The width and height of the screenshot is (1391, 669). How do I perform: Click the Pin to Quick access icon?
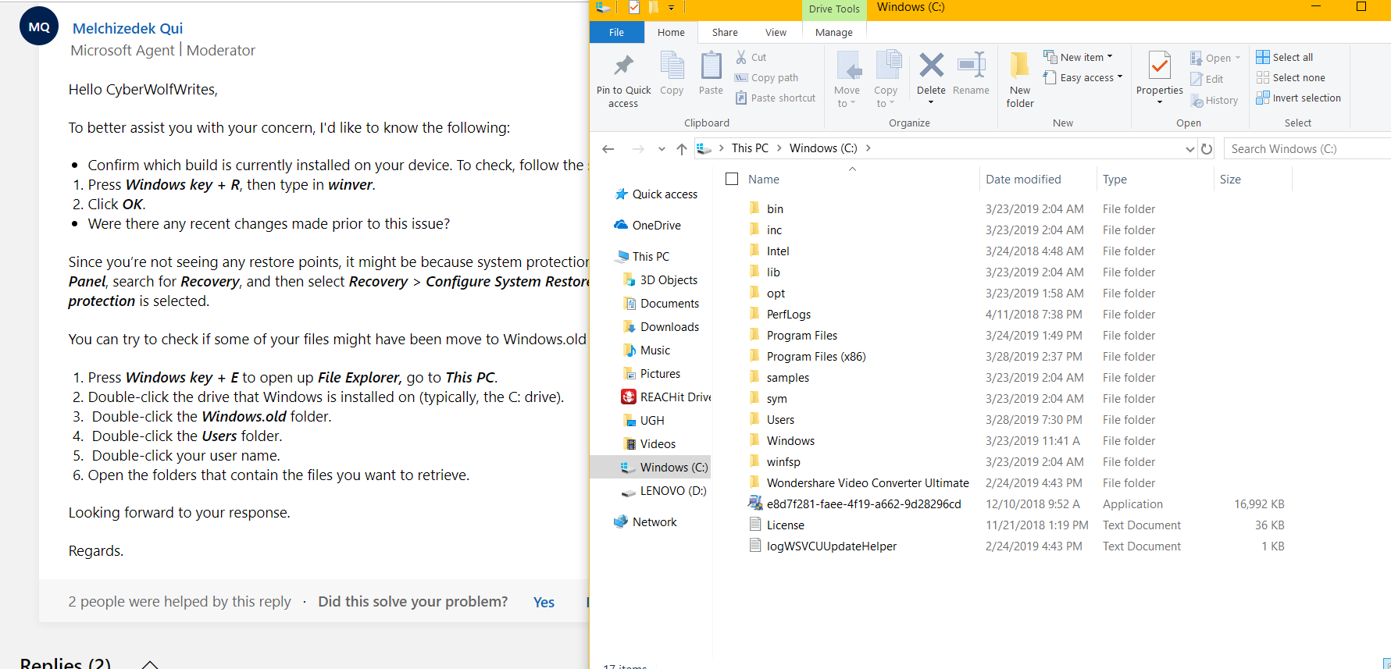[x=623, y=66]
